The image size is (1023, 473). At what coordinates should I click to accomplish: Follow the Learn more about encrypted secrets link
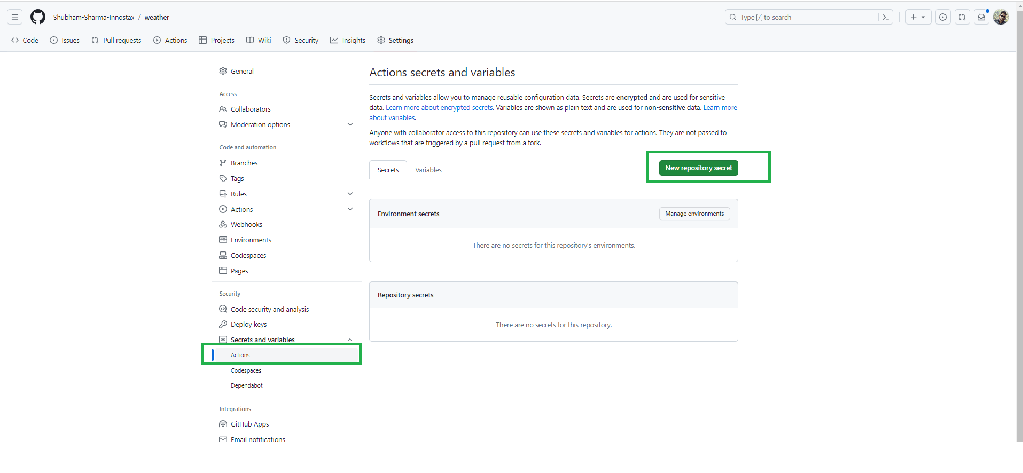pyautogui.click(x=439, y=108)
